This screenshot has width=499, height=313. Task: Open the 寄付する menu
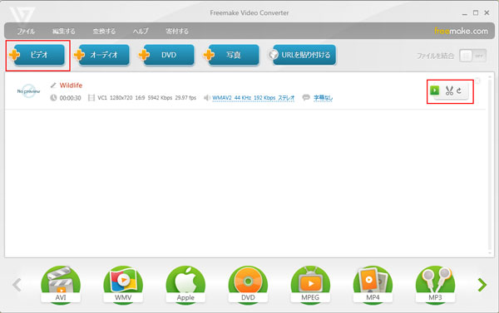(x=177, y=32)
